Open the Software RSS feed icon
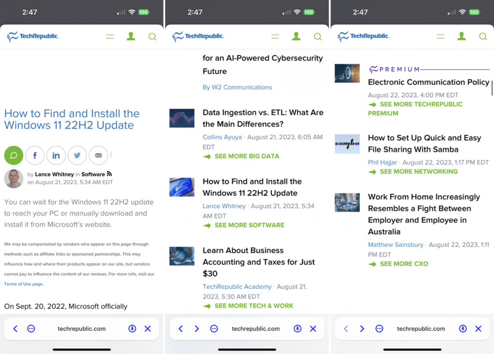Screen dimensions: 494x354 (110, 174)
